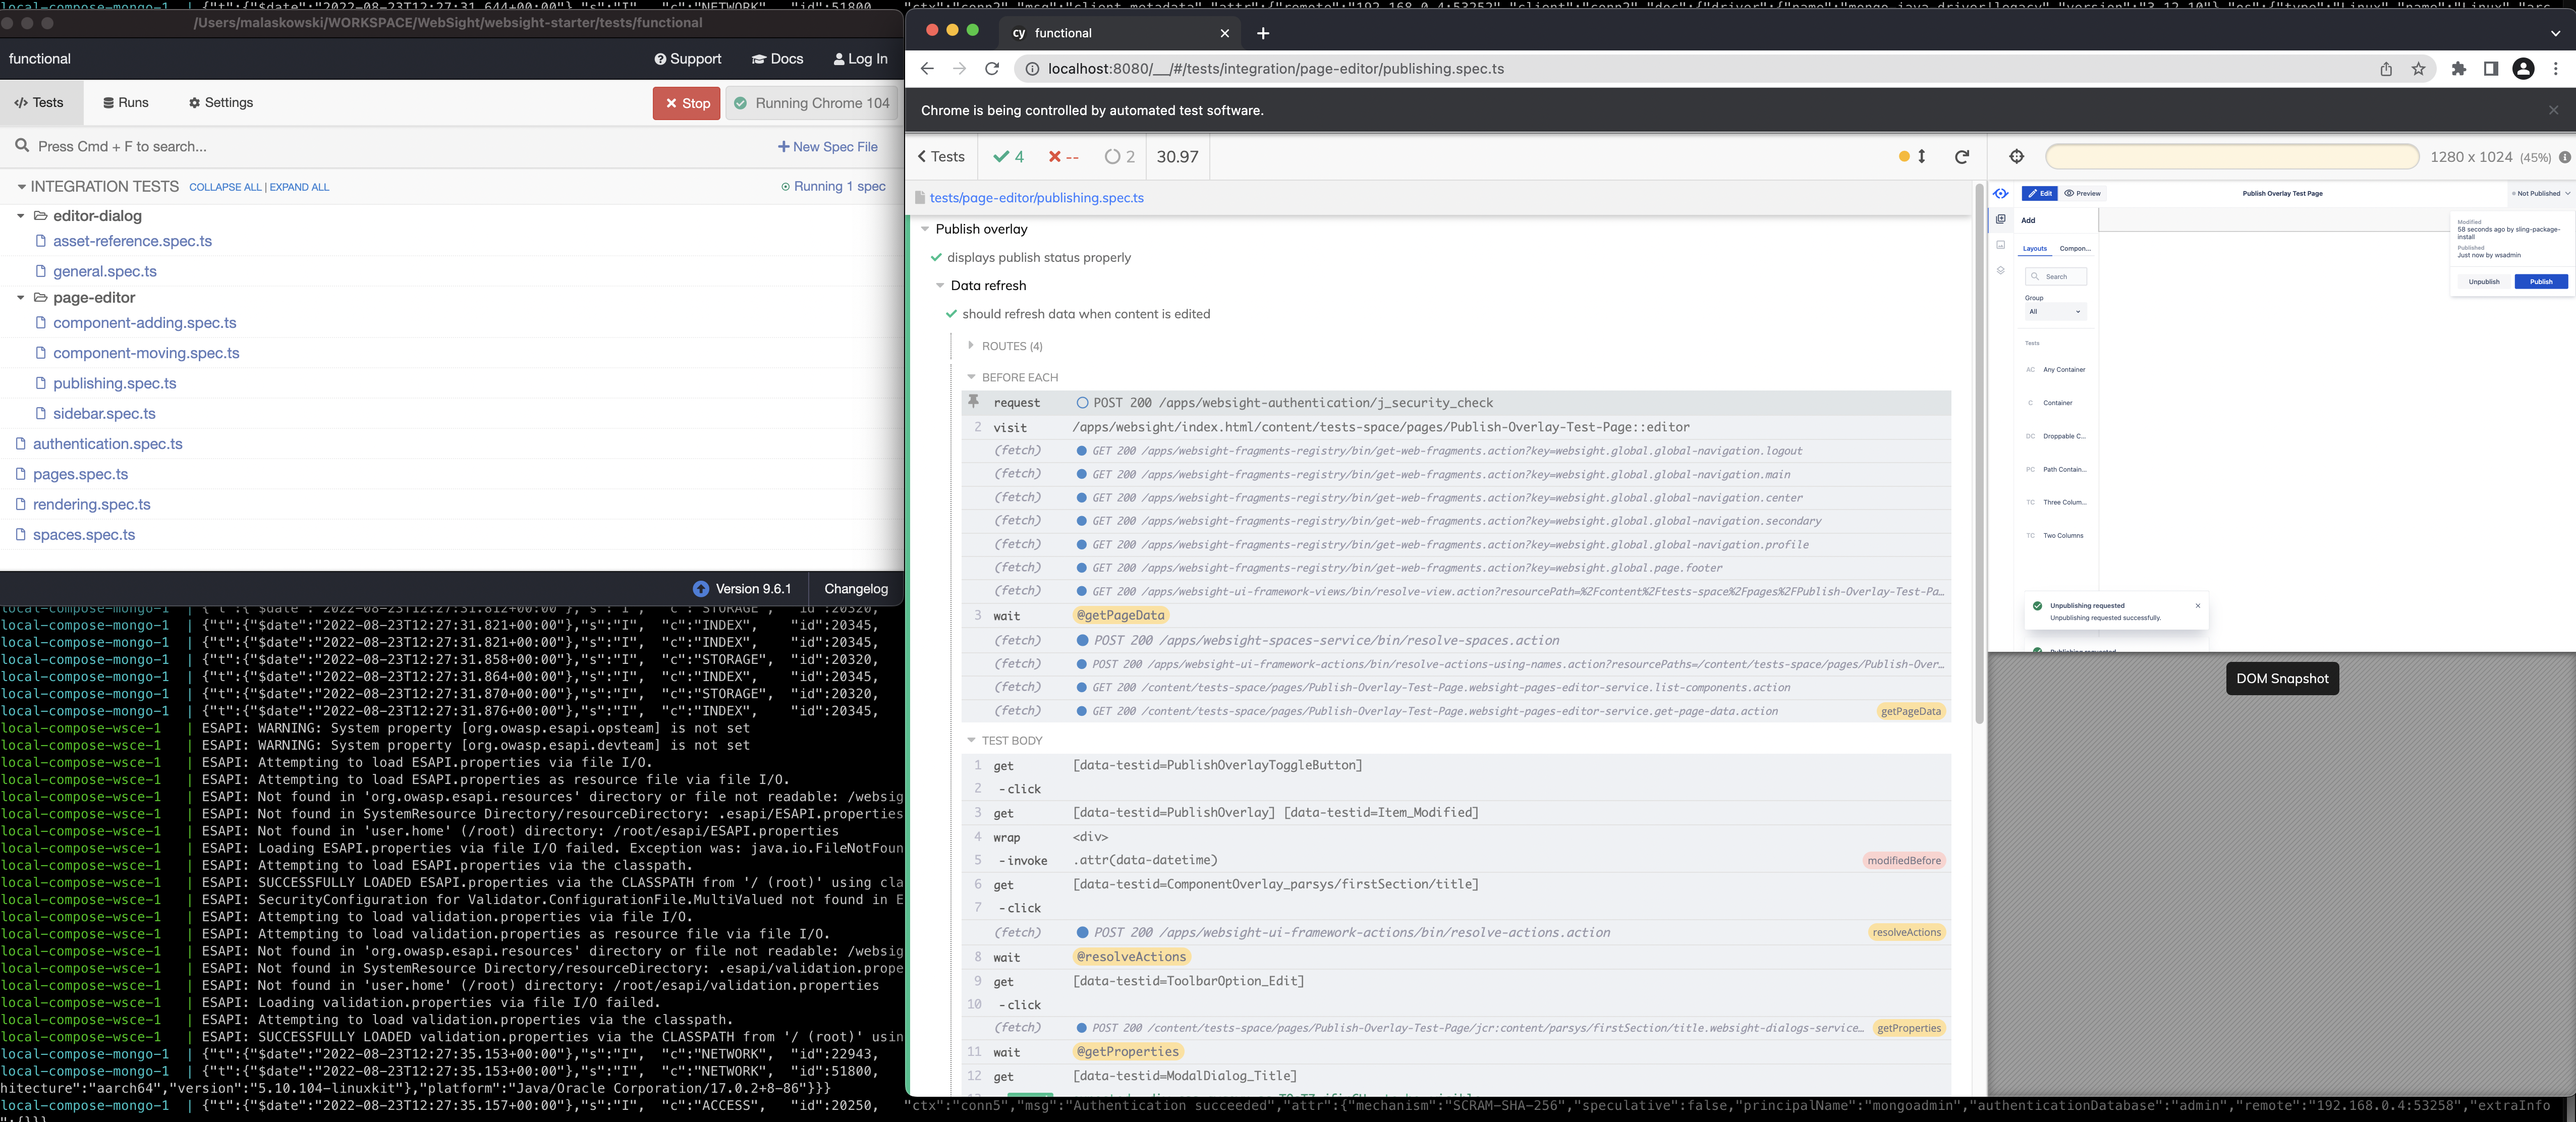Go back in Chrome

(927, 69)
